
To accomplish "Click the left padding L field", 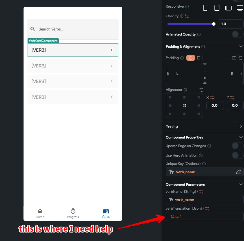I will 177,74.
